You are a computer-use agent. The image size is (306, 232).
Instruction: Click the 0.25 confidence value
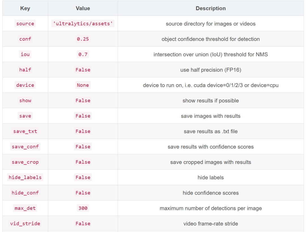click(83, 39)
